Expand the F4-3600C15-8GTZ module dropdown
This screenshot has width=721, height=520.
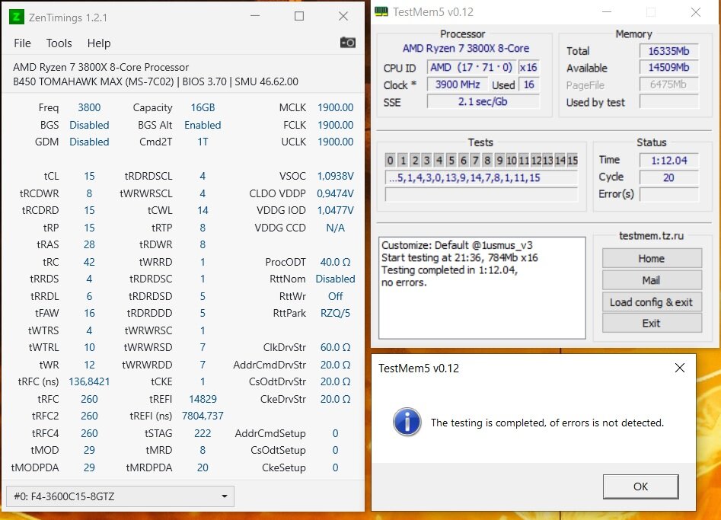120,496
